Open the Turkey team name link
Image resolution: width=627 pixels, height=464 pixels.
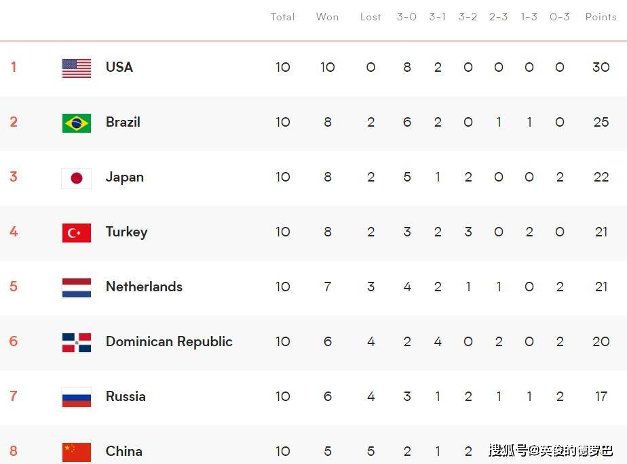(x=126, y=232)
